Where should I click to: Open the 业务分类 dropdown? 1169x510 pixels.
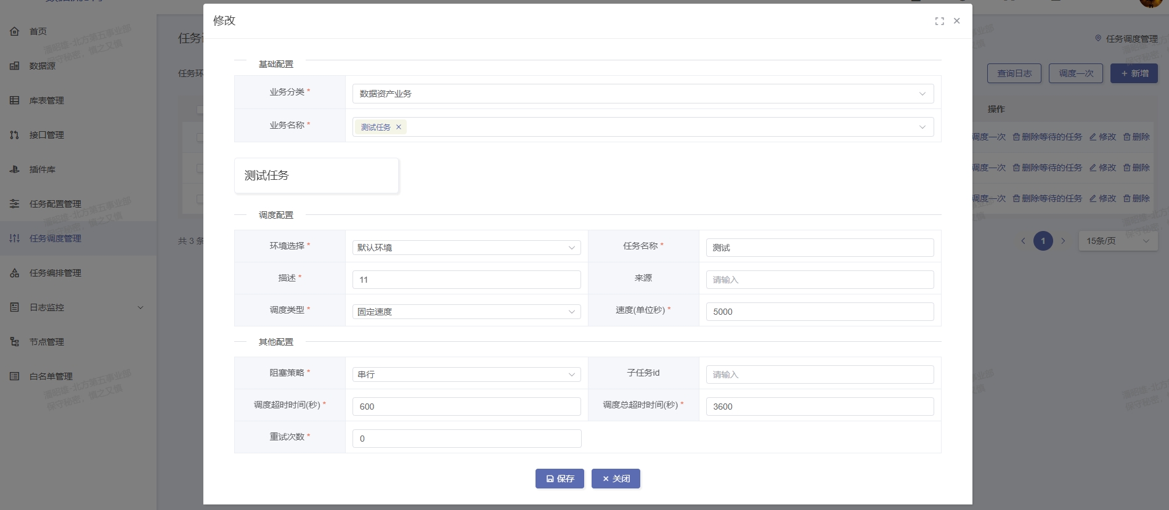[x=642, y=94]
